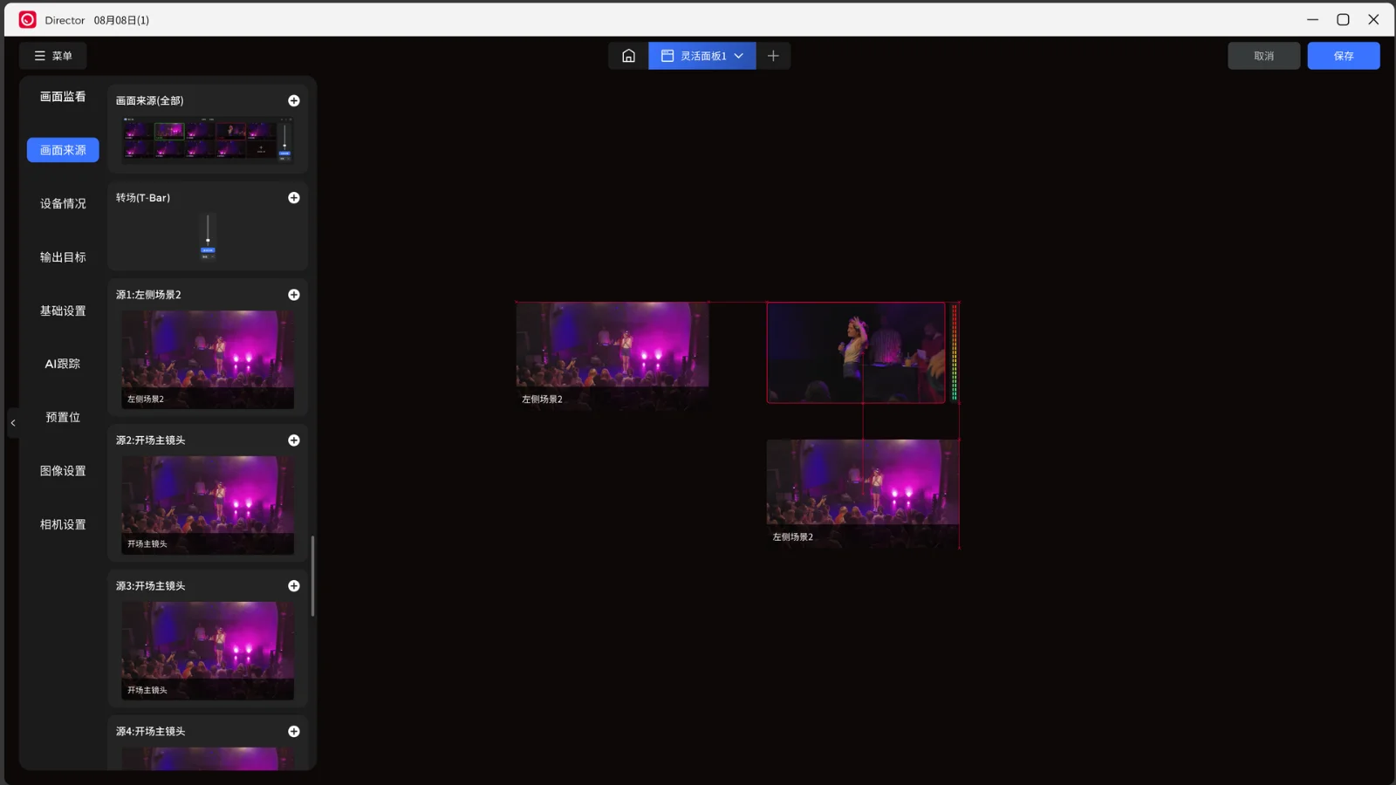Open the 设备情况 sidebar tab
The height and width of the screenshot is (785, 1396).
pos(63,203)
